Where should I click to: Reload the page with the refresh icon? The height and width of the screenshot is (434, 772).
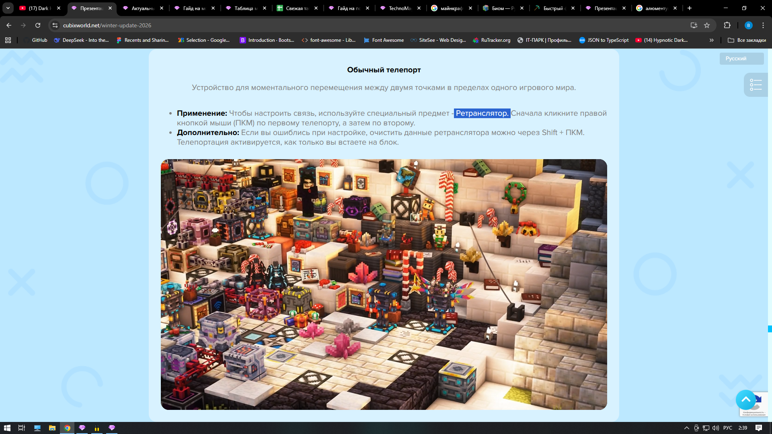[38, 25]
